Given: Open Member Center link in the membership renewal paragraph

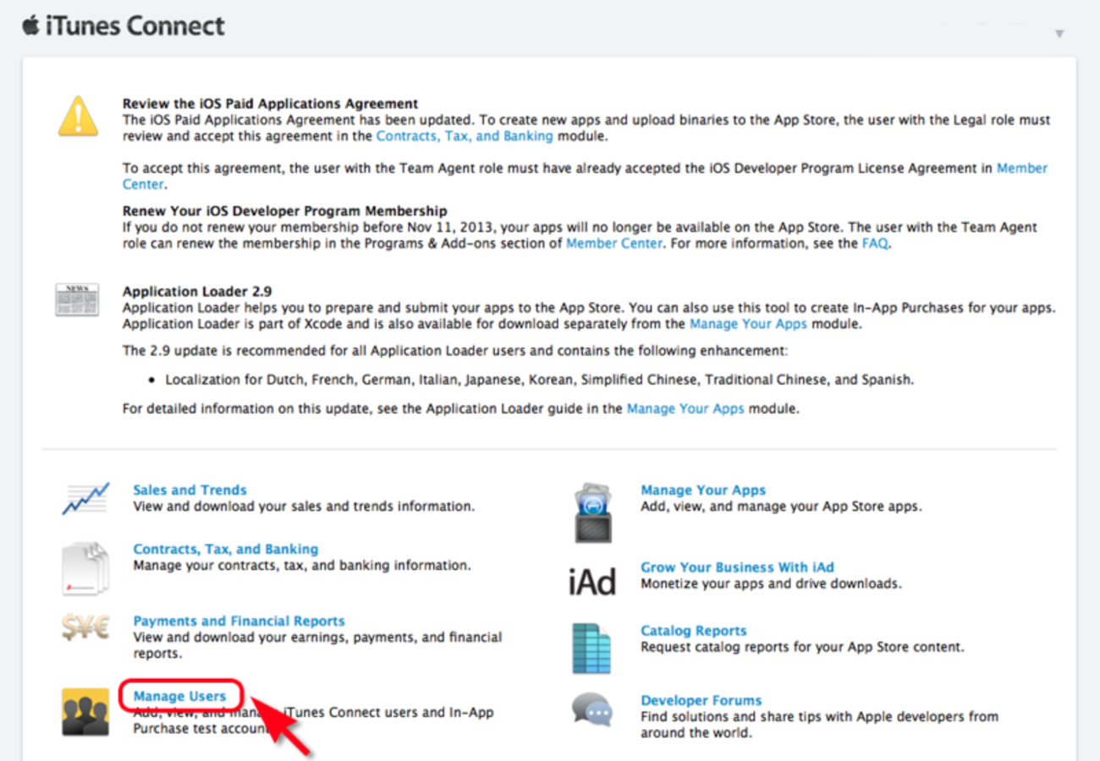Looking at the screenshot, I should (x=614, y=244).
